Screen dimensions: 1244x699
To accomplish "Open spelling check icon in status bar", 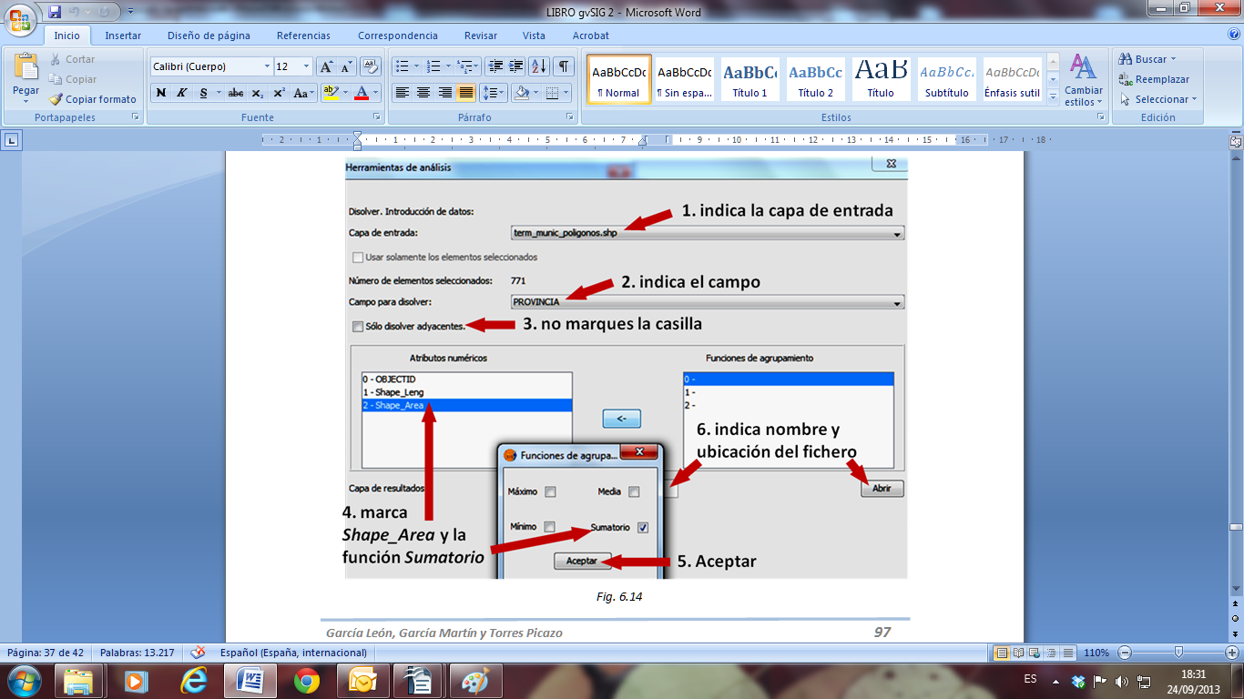I will pos(198,653).
